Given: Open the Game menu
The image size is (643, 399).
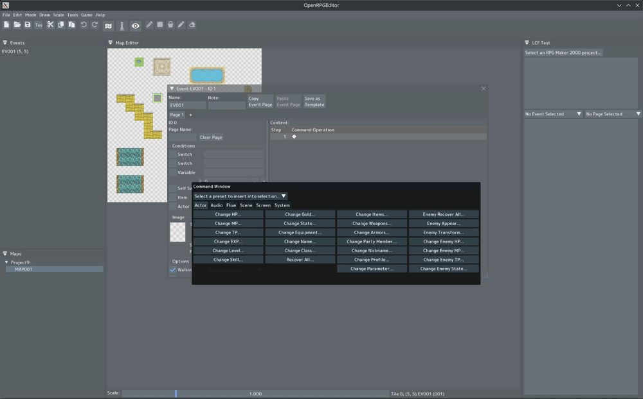Looking at the screenshot, I should [x=87, y=15].
